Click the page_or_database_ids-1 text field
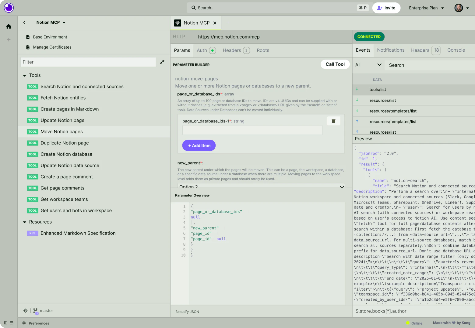This screenshot has height=328, width=475. point(252,130)
